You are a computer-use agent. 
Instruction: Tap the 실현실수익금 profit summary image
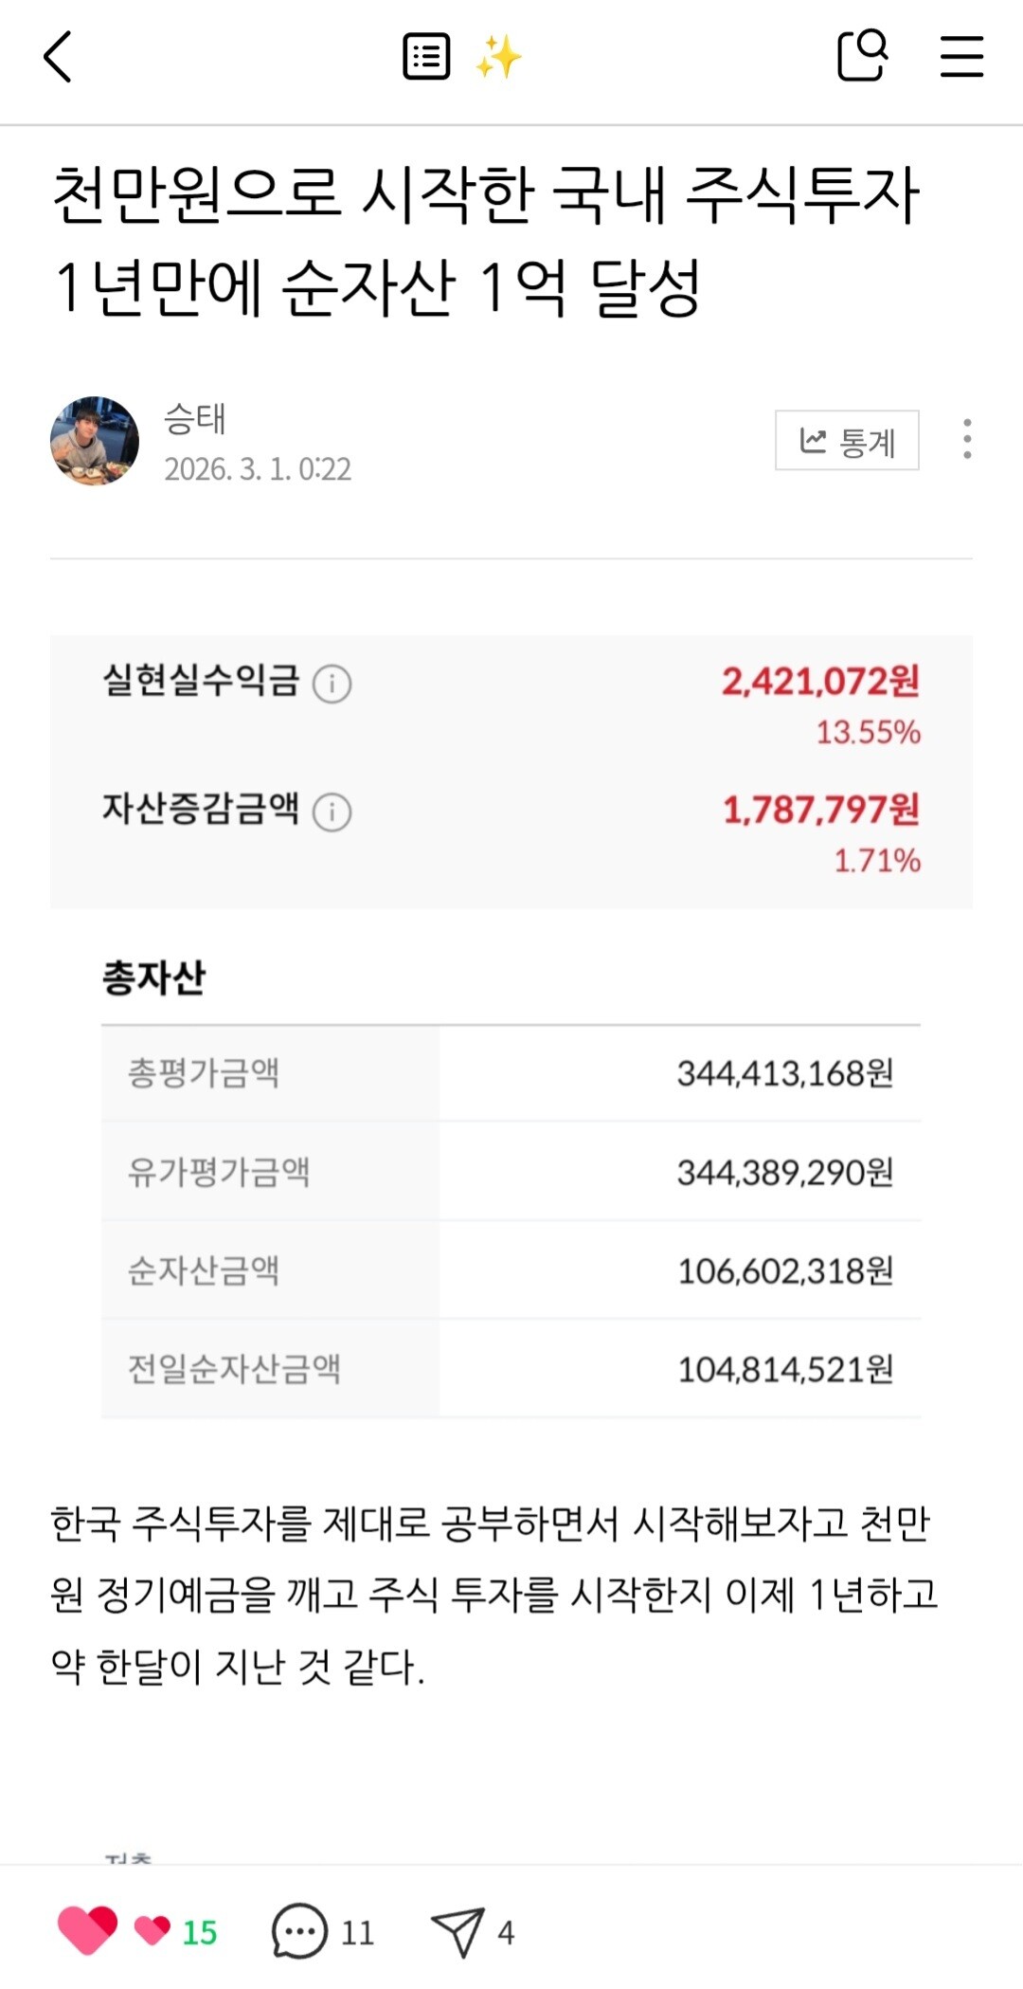pyautogui.click(x=511, y=772)
